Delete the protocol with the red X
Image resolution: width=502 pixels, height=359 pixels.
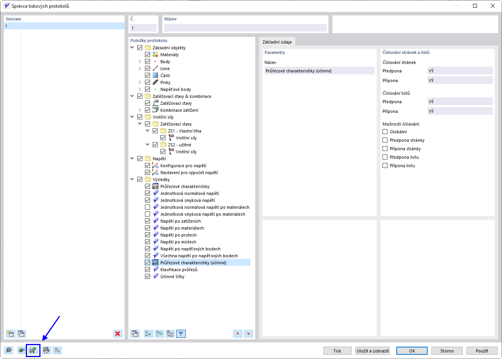tap(118, 334)
